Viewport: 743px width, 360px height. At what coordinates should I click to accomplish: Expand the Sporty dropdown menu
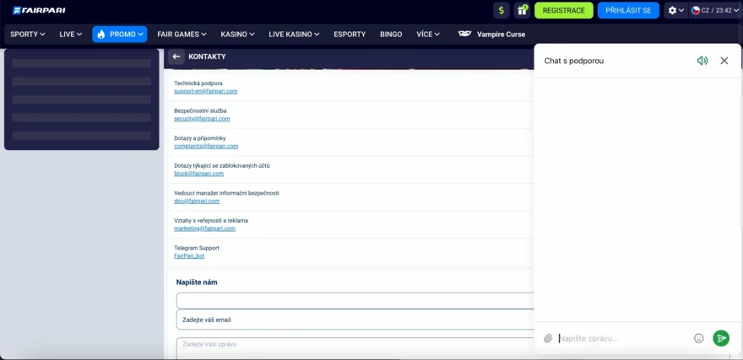coord(27,35)
